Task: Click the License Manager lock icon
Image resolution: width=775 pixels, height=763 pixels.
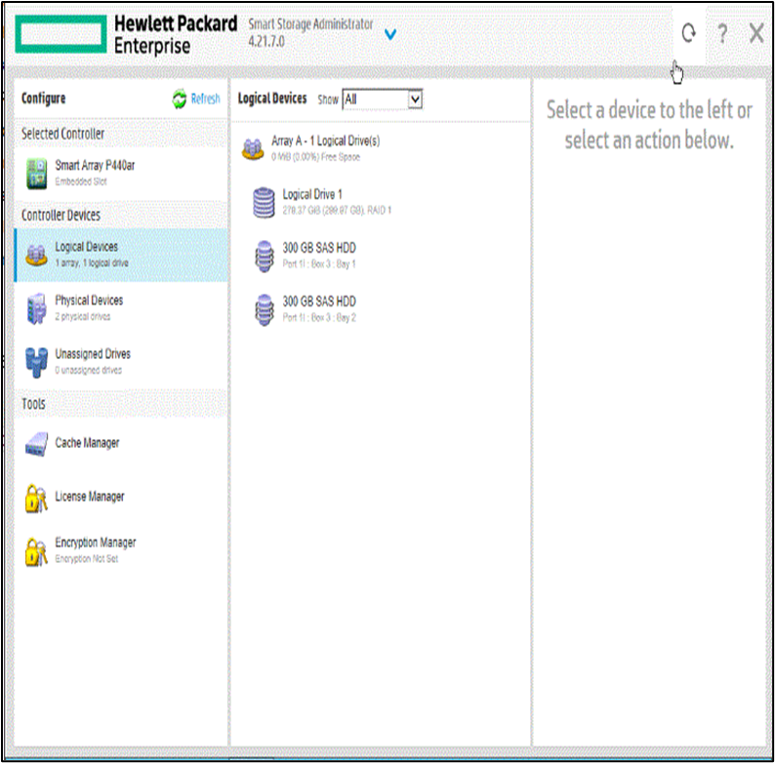Action: [x=36, y=499]
